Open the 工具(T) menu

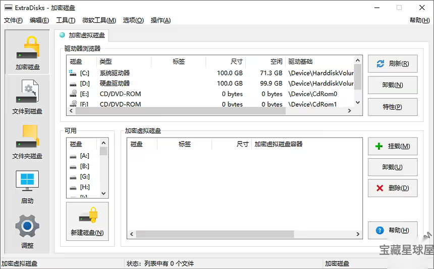66,20
